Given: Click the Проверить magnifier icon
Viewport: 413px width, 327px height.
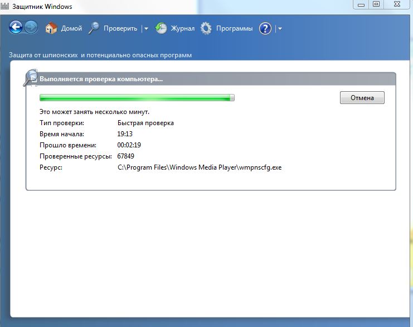Looking at the screenshot, I should point(94,28).
